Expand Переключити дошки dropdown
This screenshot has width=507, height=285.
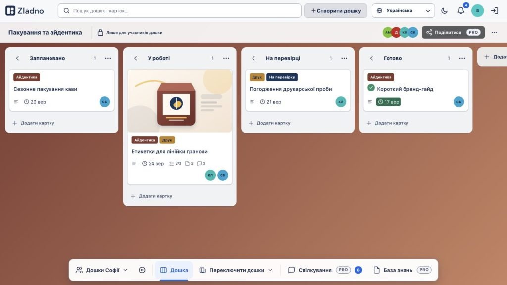236,270
